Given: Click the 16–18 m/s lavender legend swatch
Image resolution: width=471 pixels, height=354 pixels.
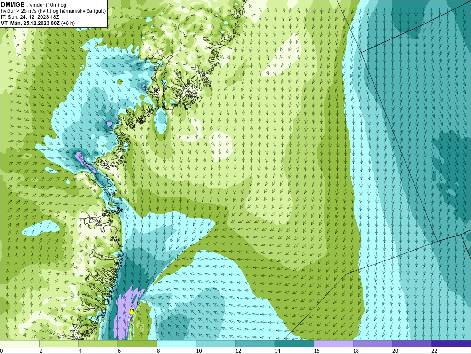Looking at the screenshot, I should coord(333,344).
